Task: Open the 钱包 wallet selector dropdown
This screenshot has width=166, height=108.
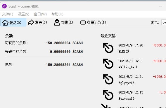Action: pos(164,22)
